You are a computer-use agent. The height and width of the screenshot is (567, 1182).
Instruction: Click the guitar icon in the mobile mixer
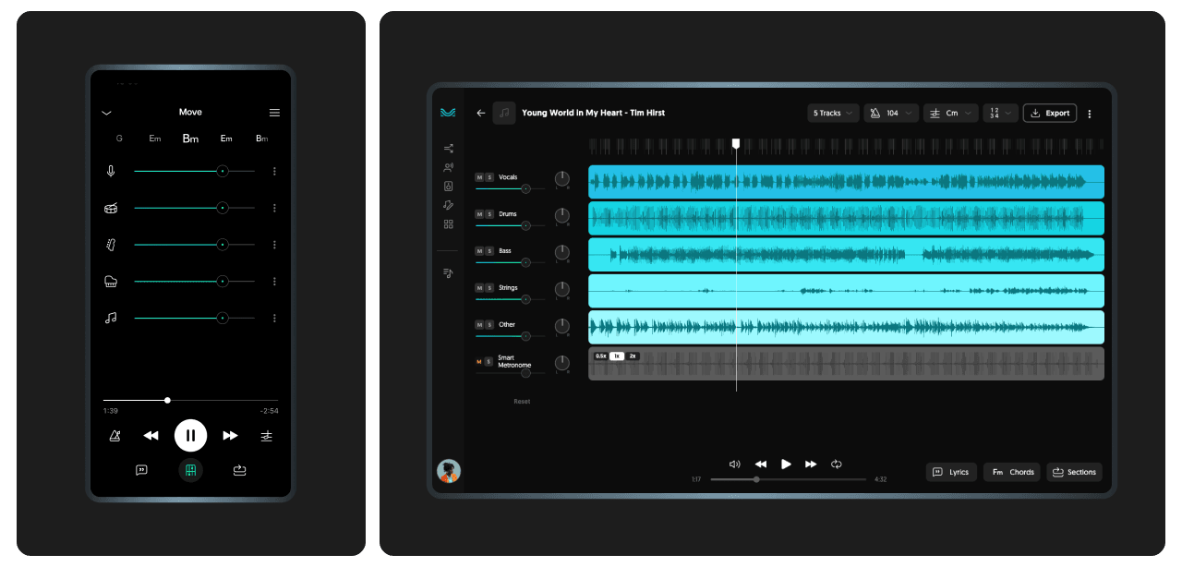coord(111,245)
